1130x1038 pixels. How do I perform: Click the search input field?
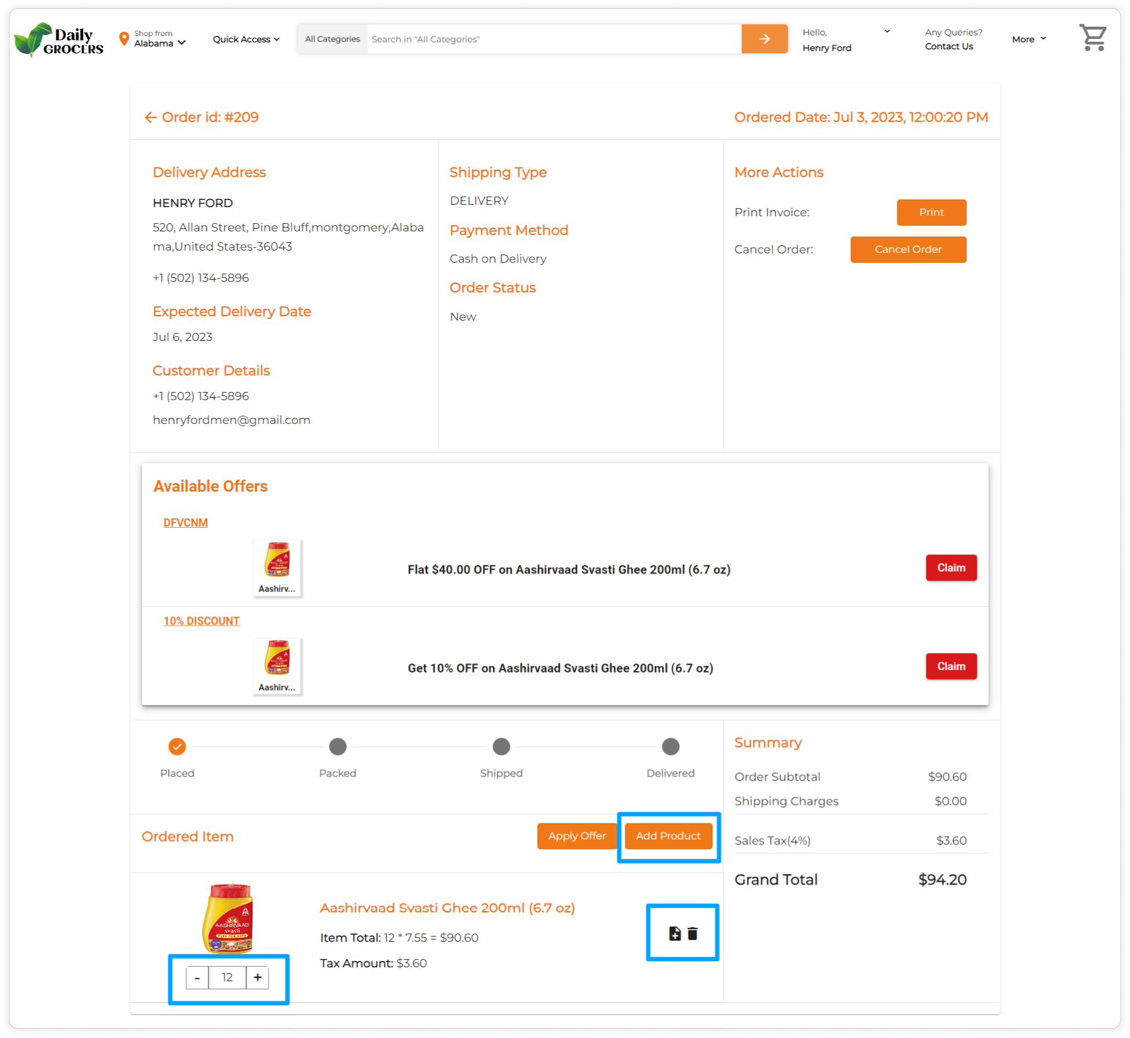pyautogui.click(x=554, y=39)
